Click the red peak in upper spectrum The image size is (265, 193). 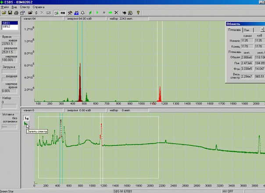click(x=160, y=94)
